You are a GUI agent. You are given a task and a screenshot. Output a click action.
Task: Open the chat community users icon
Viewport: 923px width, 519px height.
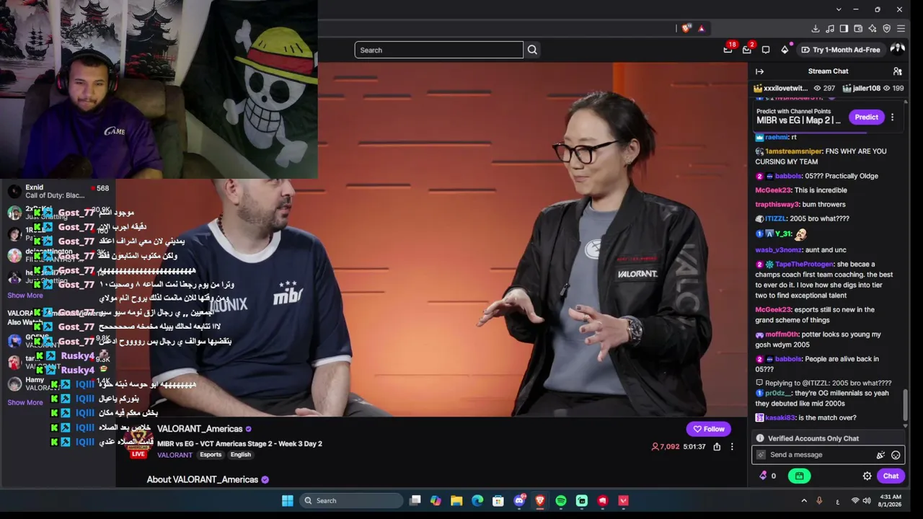(897, 71)
